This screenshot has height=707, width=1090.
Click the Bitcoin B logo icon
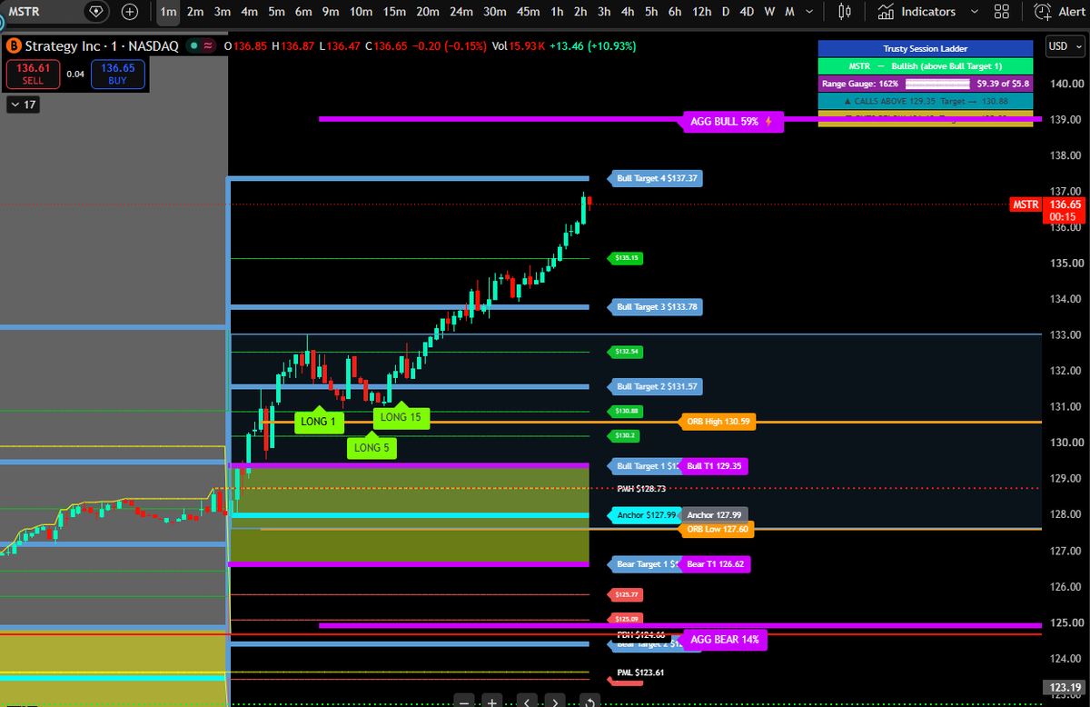click(x=13, y=45)
